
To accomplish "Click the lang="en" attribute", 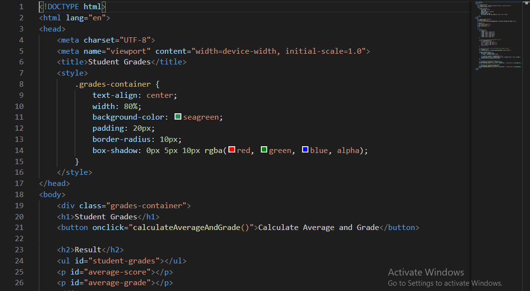I will click(86, 18).
